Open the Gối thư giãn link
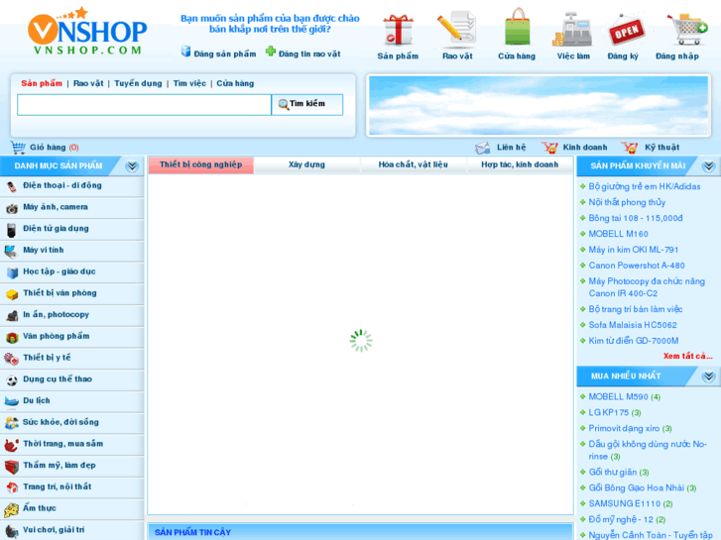Image resolution: width=721 pixels, height=540 pixels. pyautogui.click(x=613, y=472)
